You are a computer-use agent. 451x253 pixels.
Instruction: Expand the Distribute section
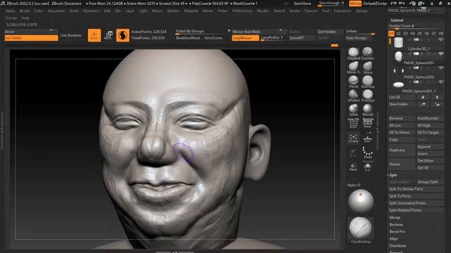(397, 246)
